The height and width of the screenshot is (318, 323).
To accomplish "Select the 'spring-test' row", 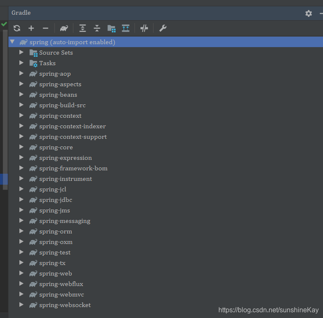I will pyautogui.click(x=166, y=252).
